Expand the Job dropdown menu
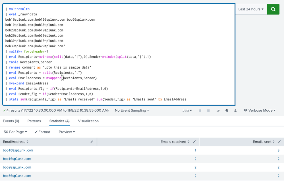This screenshot has height=183, width=284. pos(187,110)
